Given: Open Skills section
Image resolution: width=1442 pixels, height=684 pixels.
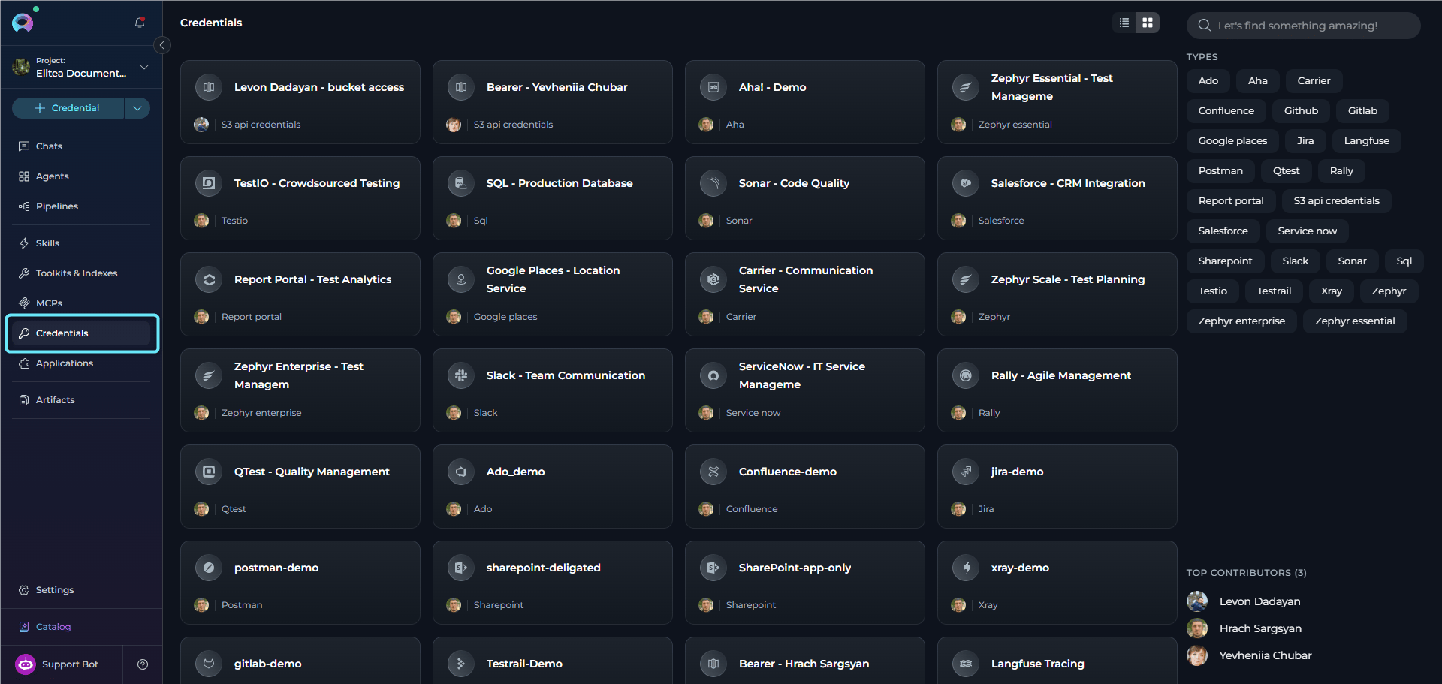Looking at the screenshot, I should [81, 243].
